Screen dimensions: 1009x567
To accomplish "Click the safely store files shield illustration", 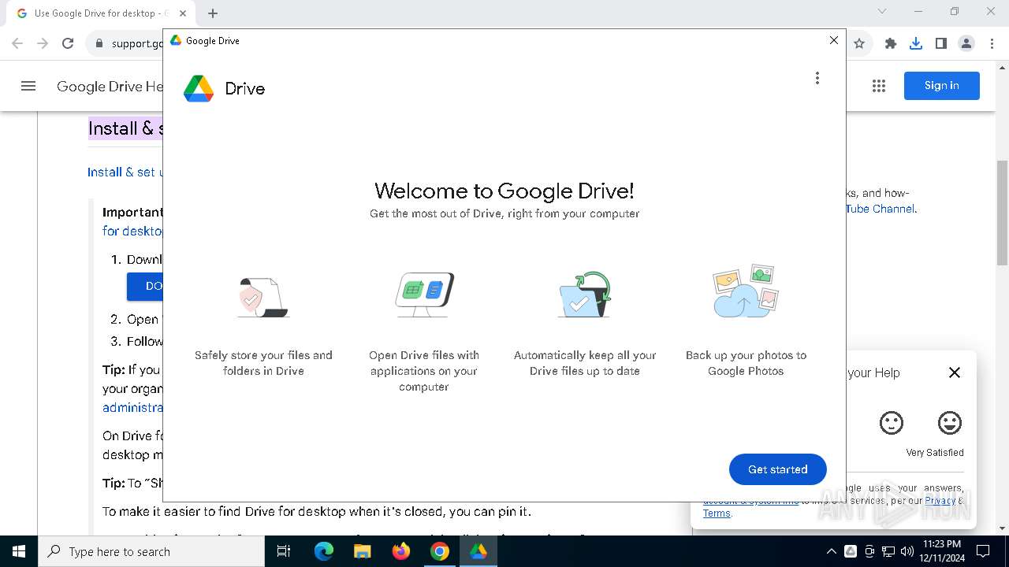I will (263, 296).
